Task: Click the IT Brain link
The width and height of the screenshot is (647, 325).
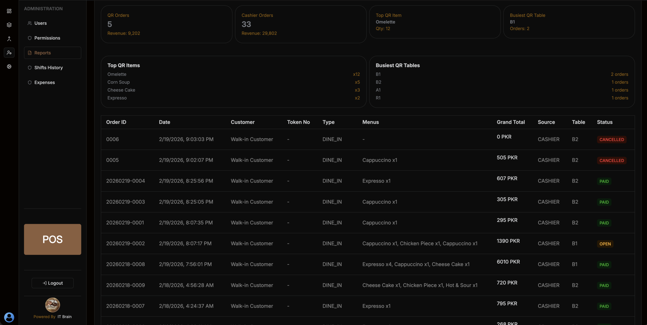Action: (x=64, y=317)
